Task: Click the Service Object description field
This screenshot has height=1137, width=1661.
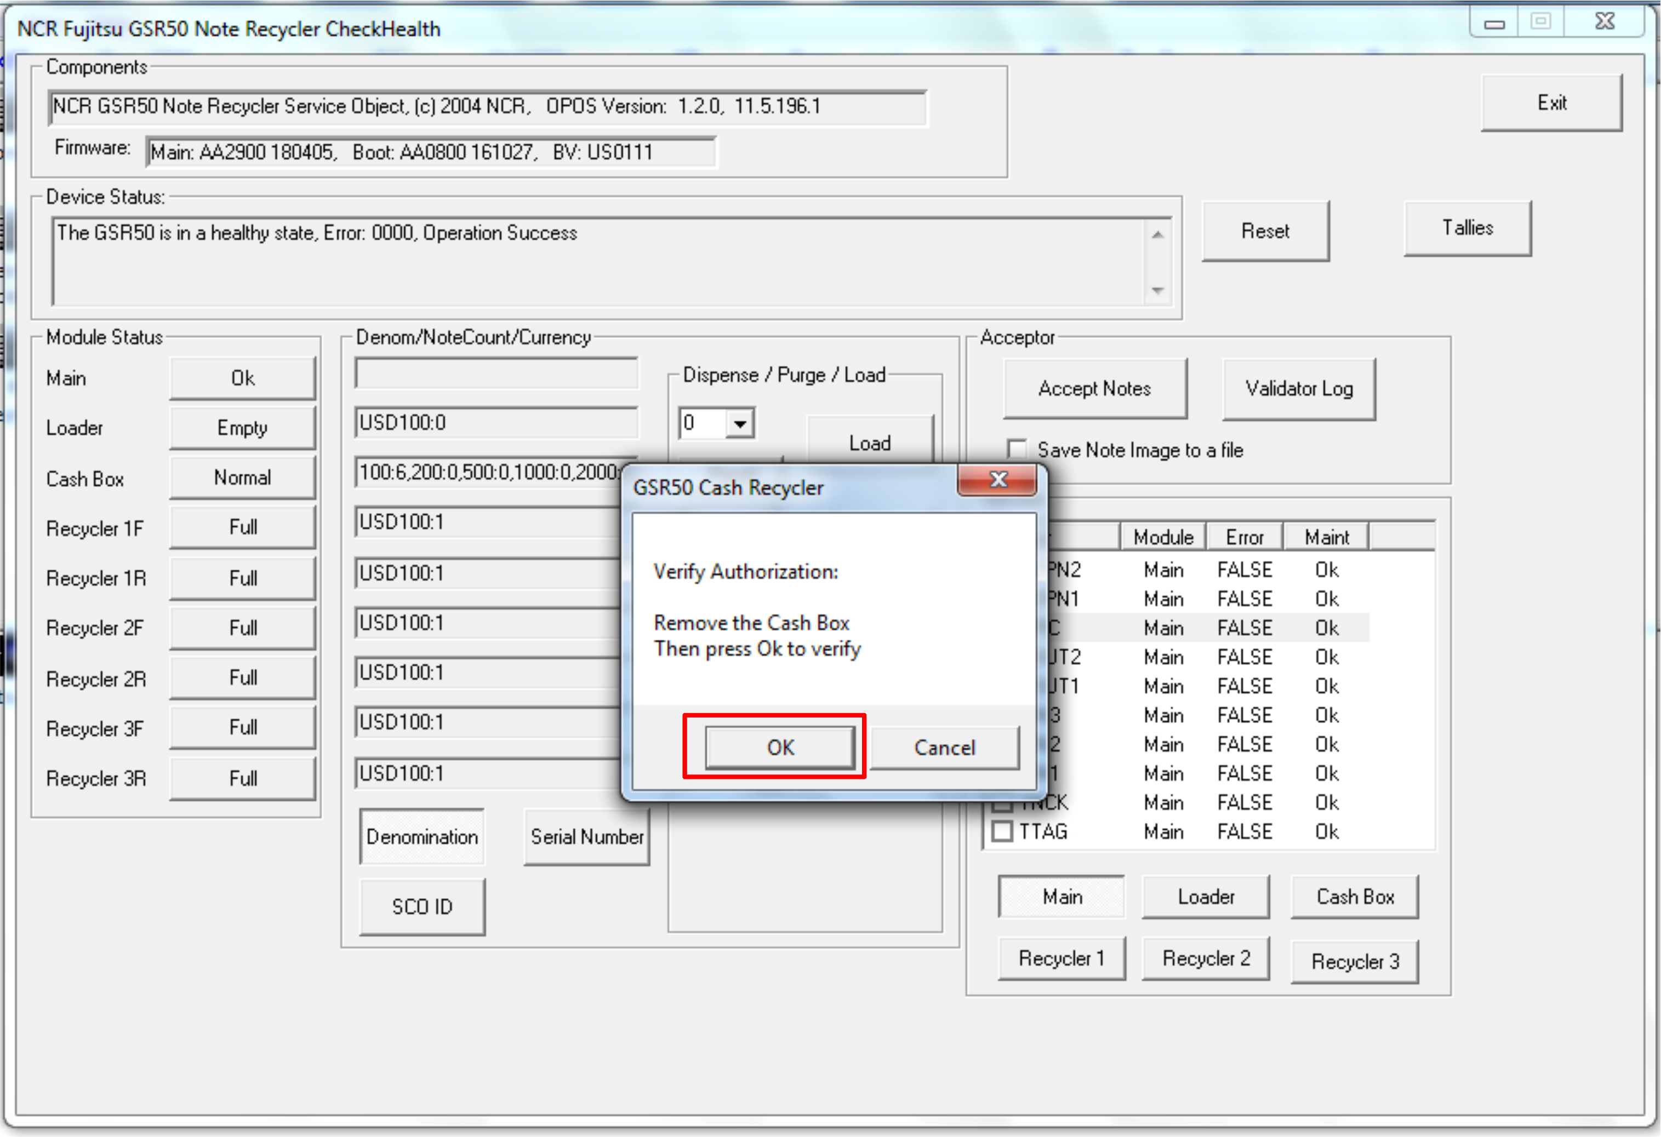Action: coord(487,107)
